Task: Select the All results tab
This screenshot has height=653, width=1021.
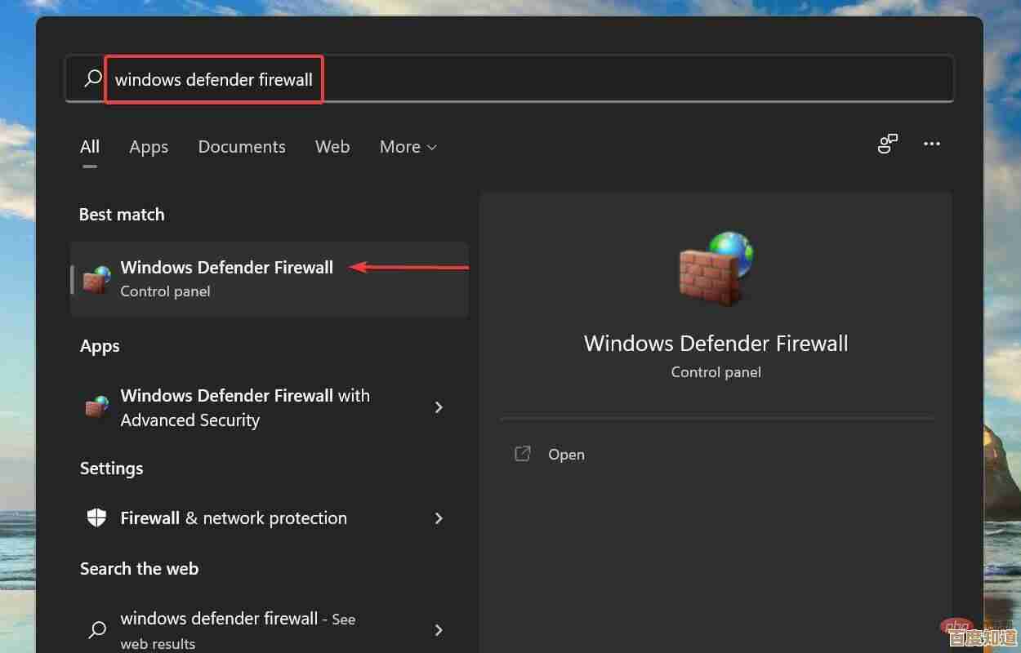Action: pos(90,147)
